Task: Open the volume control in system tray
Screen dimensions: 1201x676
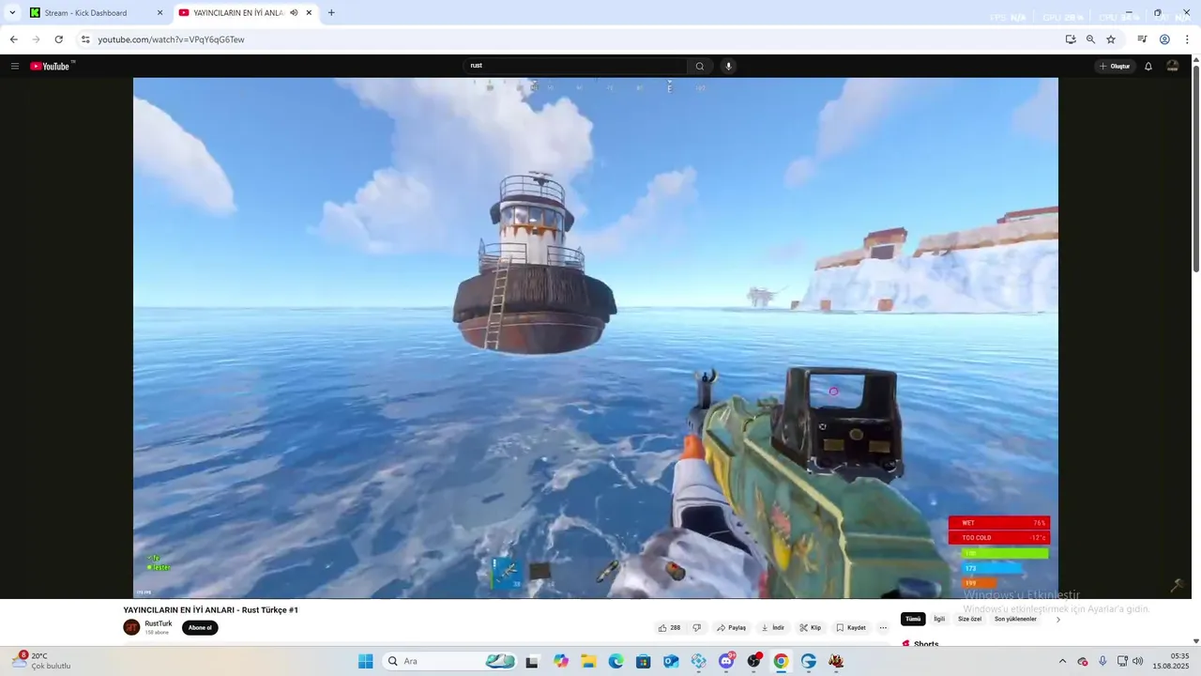Action: coord(1138,661)
